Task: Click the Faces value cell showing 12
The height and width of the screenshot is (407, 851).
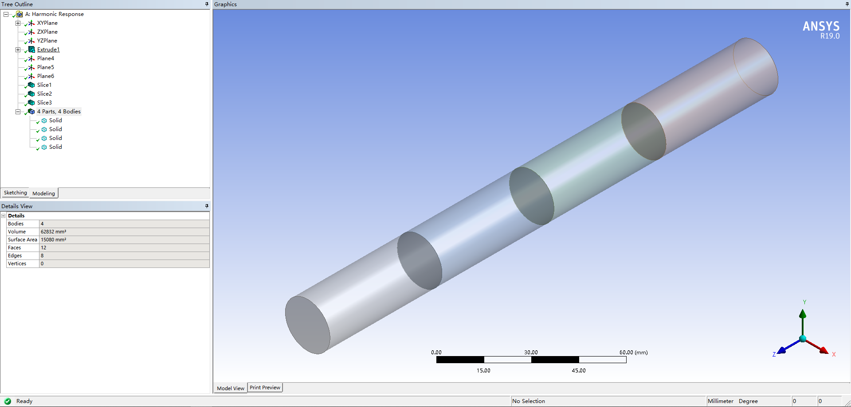Action: (x=124, y=248)
